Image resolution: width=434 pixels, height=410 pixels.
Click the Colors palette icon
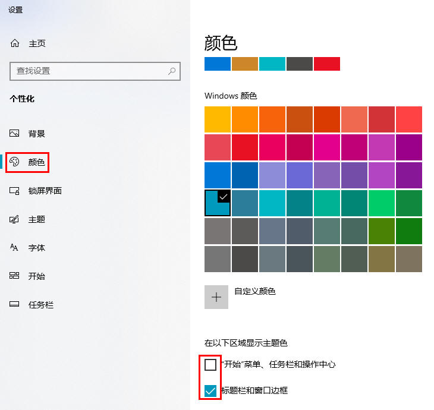pyautogui.click(x=15, y=162)
